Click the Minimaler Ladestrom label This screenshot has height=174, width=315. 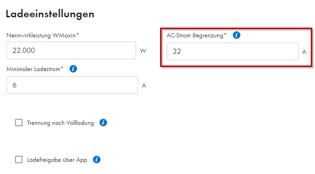[x=35, y=69]
